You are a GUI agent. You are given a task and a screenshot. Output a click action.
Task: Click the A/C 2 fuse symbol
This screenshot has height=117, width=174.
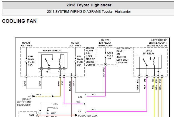click(x=105, y=55)
